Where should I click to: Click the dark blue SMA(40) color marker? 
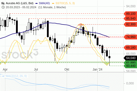click(x=37, y=4)
